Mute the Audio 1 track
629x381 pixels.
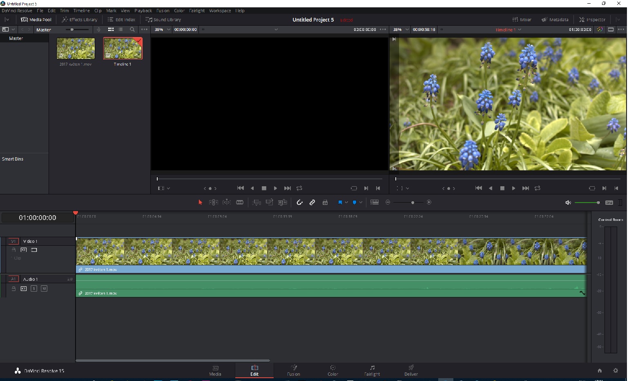44,289
